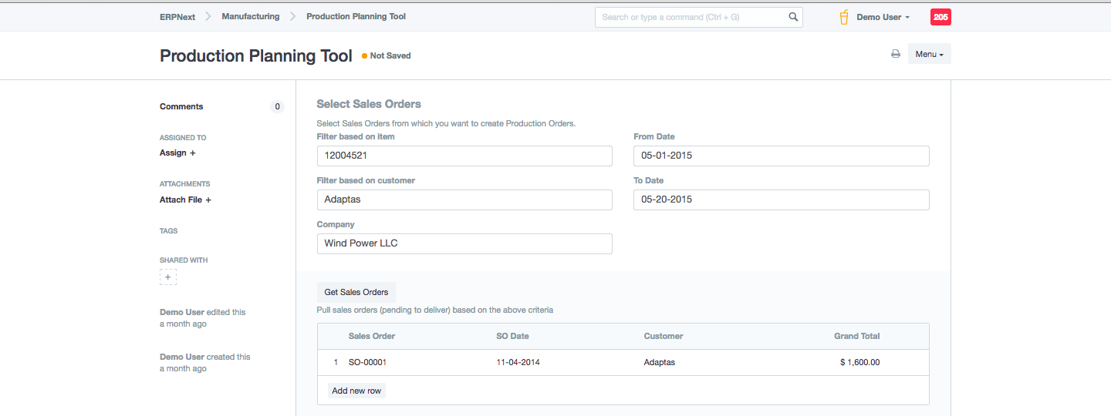1111x416 pixels.
Task: Open the 205 notifications badge
Action: 940,17
